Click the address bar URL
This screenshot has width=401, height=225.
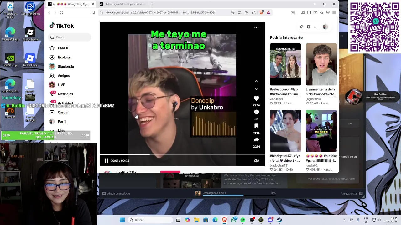[x=160, y=12]
